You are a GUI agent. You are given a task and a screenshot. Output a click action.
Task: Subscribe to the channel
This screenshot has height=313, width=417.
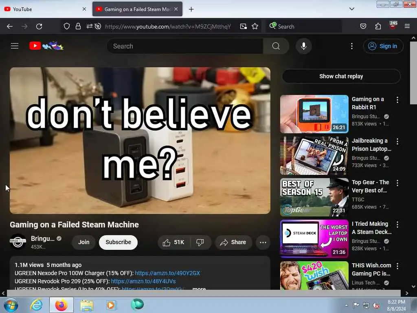pyautogui.click(x=119, y=242)
